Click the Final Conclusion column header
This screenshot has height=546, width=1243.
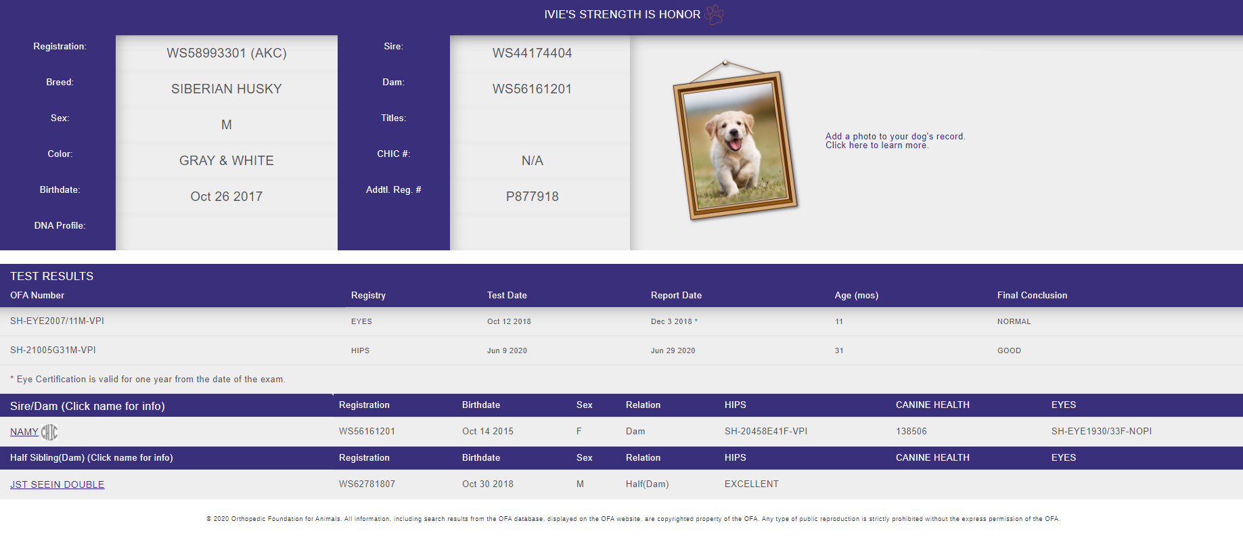click(x=1032, y=296)
